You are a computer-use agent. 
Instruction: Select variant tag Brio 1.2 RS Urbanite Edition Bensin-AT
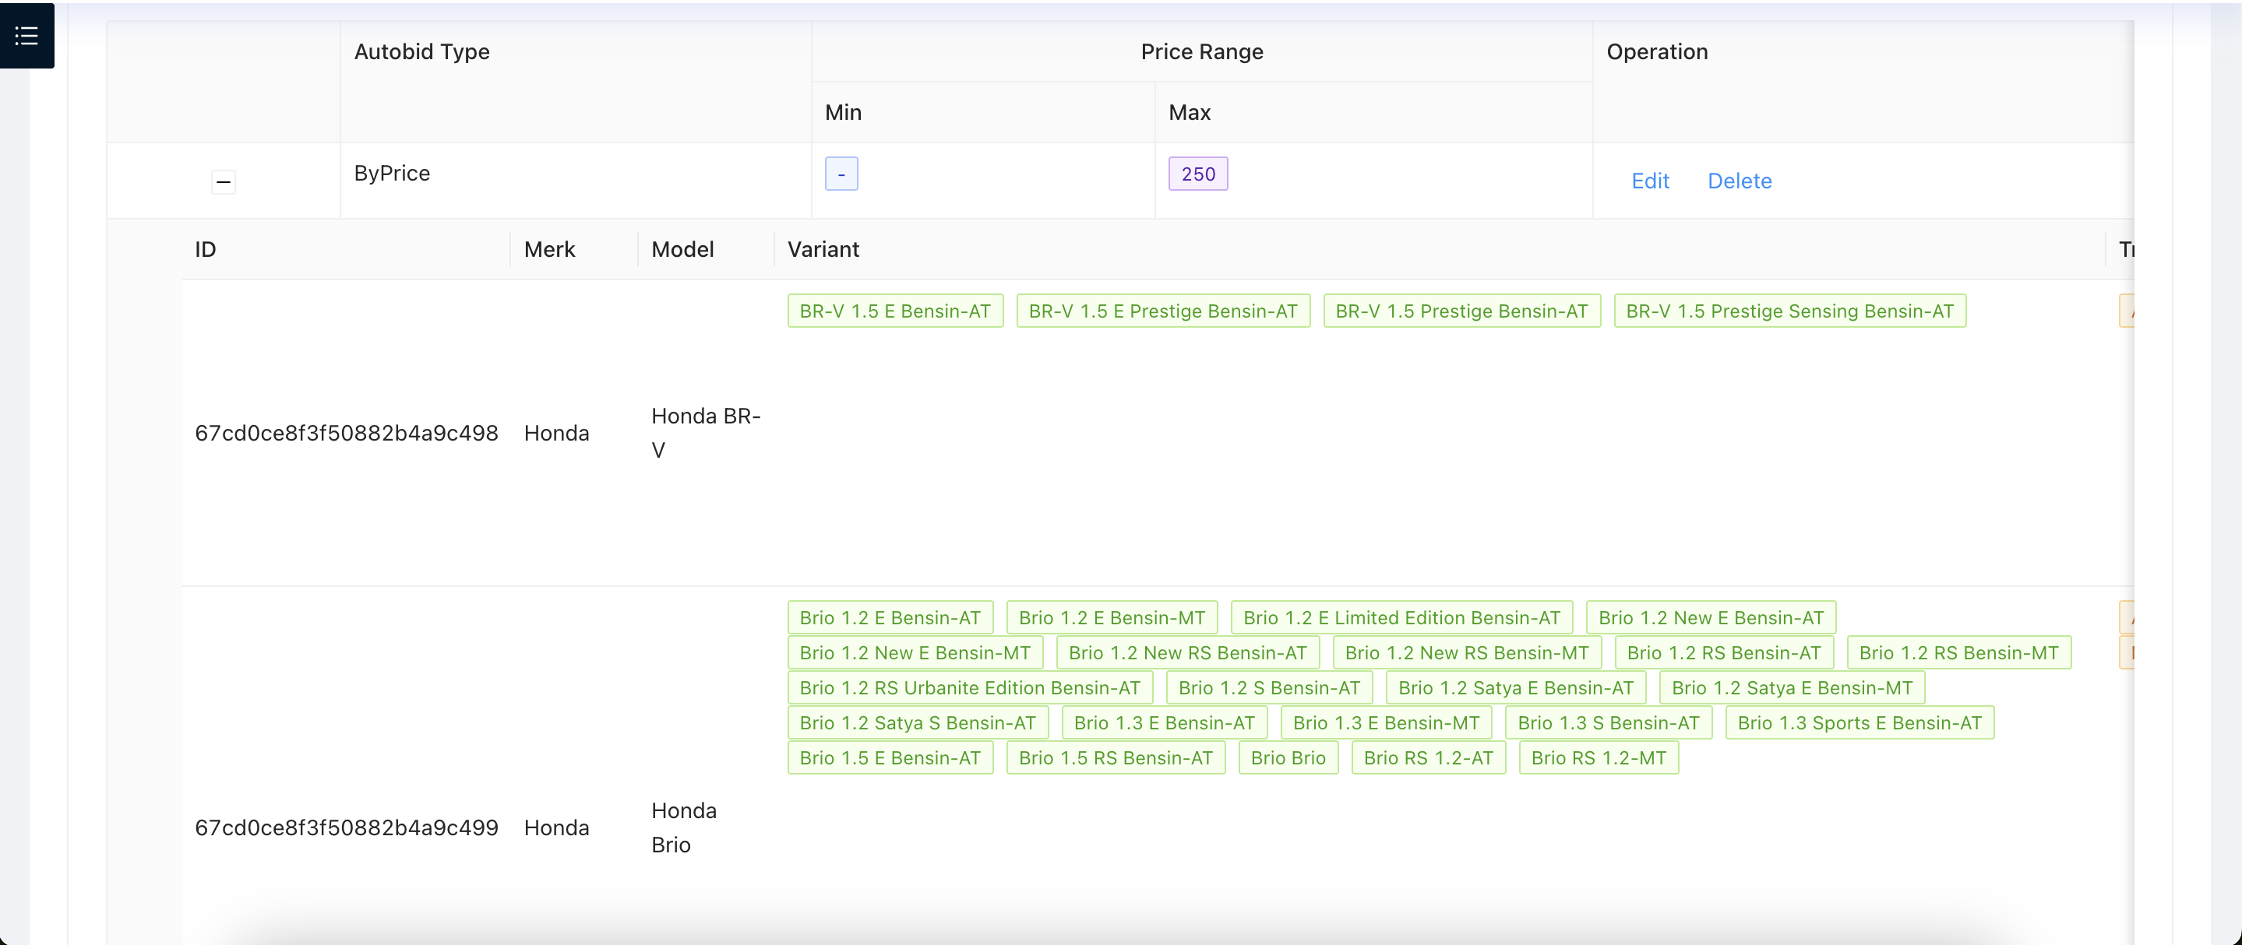tap(968, 687)
